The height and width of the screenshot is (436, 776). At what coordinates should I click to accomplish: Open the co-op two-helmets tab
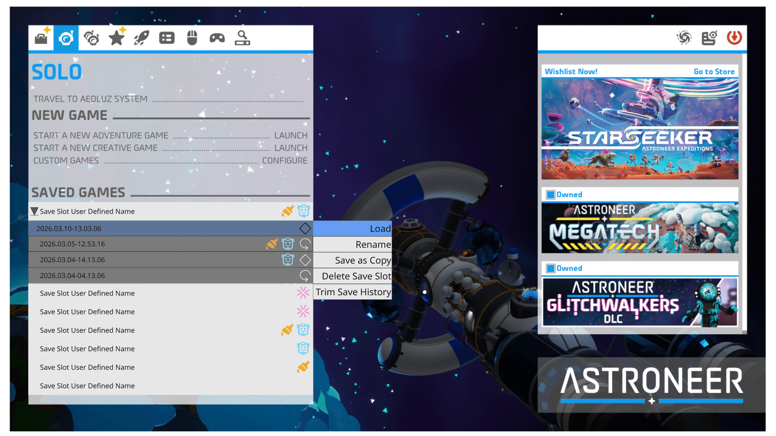coord(91,37)
